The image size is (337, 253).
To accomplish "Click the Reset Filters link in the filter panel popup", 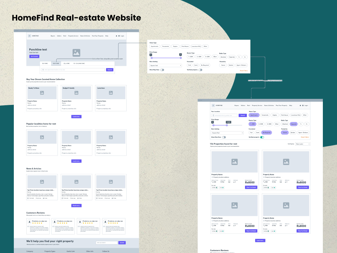I will (x=244, y=71).
